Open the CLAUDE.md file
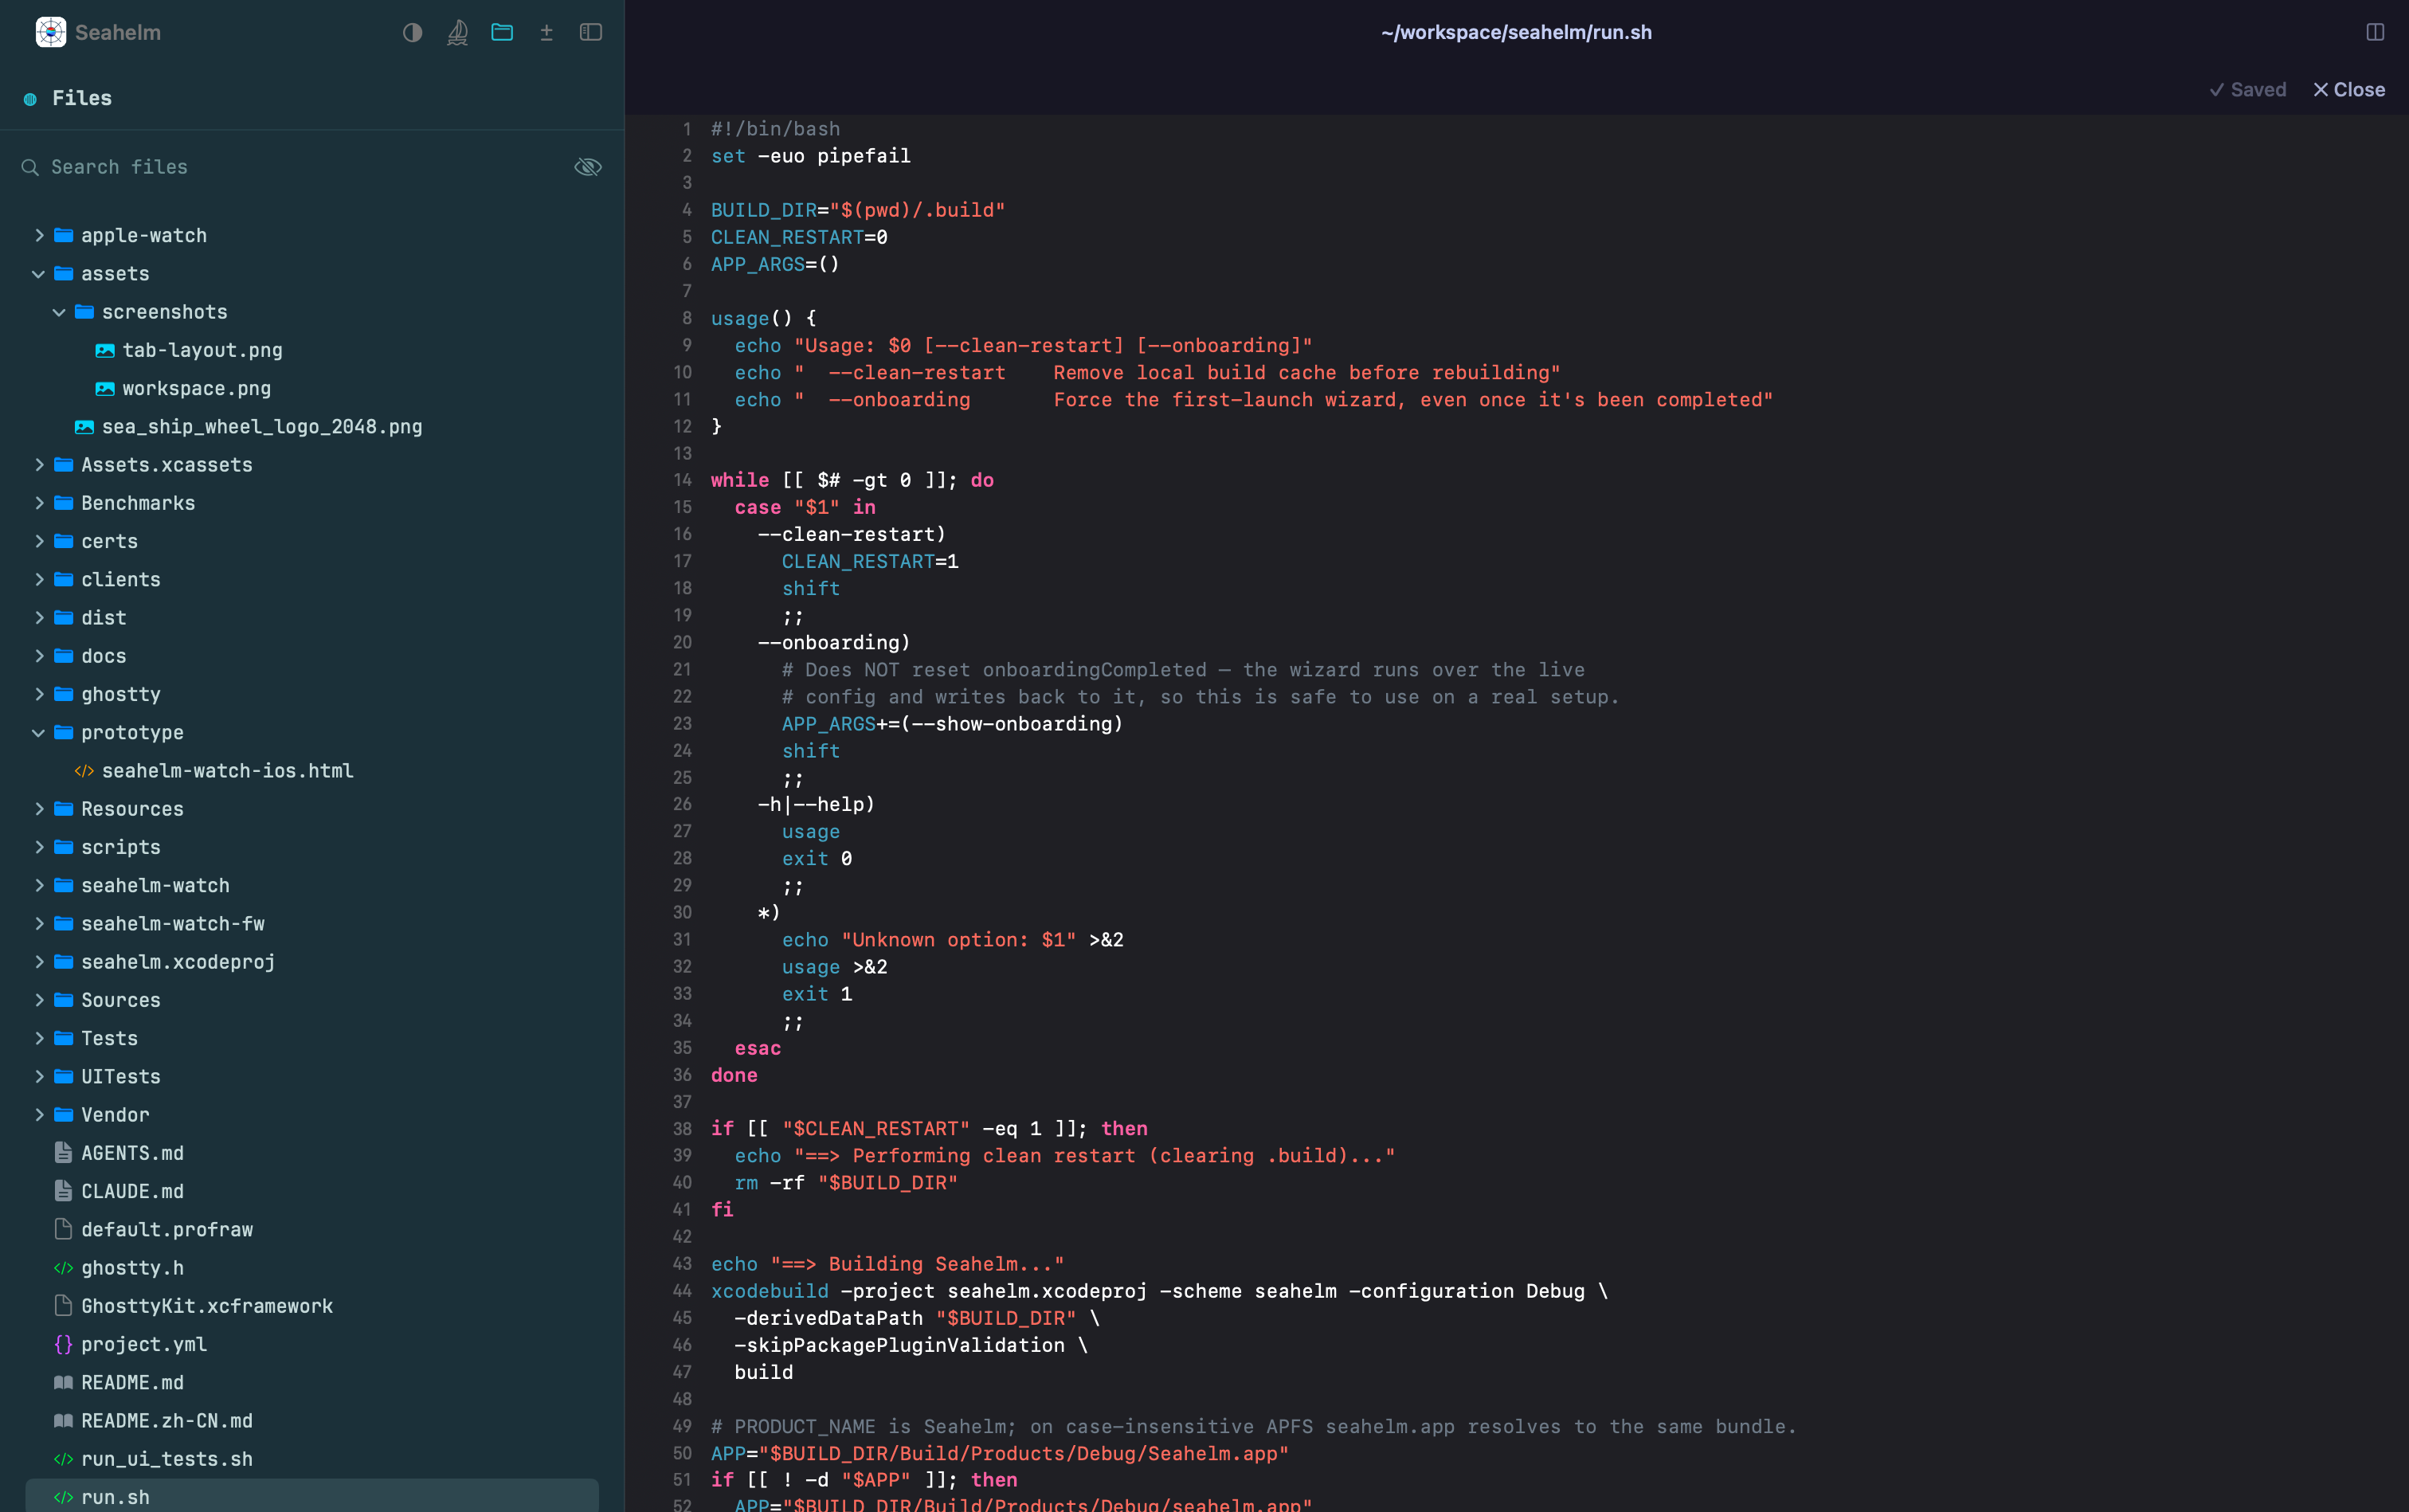The width and height of the screenshot is (2409, 1512). point(132,1192)
